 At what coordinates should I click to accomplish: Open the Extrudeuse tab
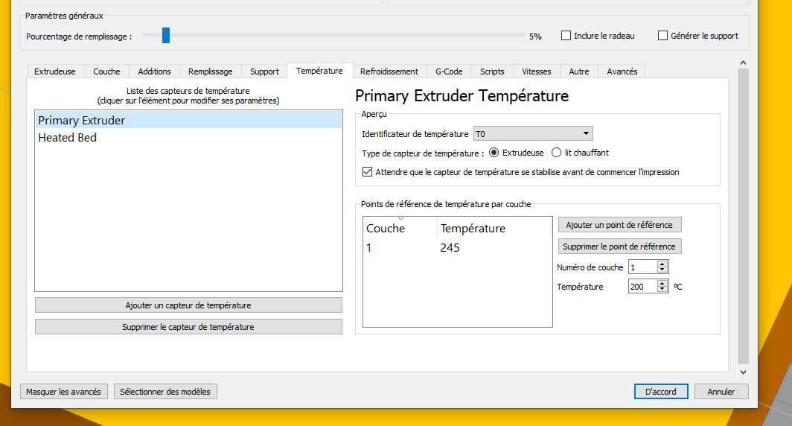[x=54, y=71]
